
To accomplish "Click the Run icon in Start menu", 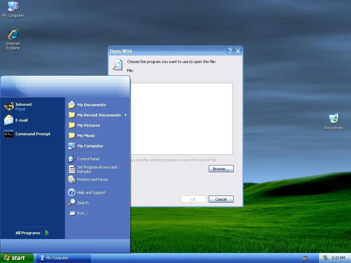I will point(72,213).
